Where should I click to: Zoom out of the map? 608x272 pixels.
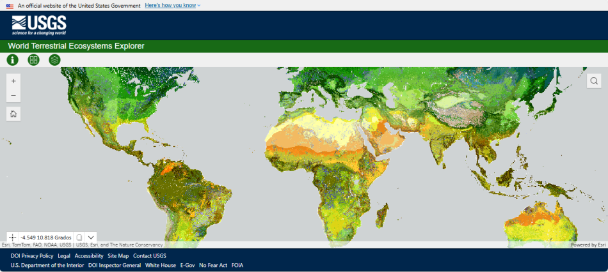point(13,96)
